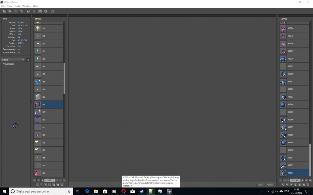313x195 pixels.
Task: Click the Paste icon under Sprites list
Action: 300,185
